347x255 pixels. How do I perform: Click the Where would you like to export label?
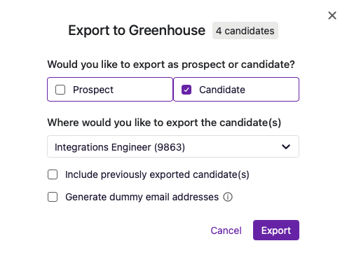[164, 123]
